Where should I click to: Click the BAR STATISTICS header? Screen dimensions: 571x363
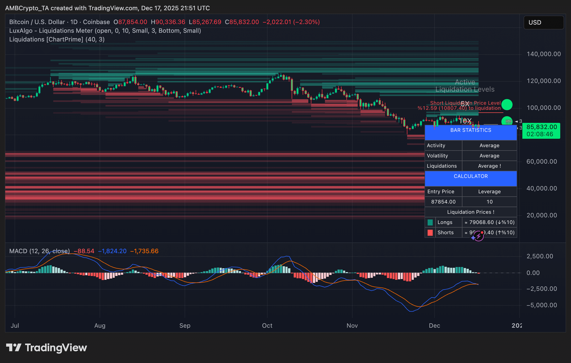(x=471, y=130)
